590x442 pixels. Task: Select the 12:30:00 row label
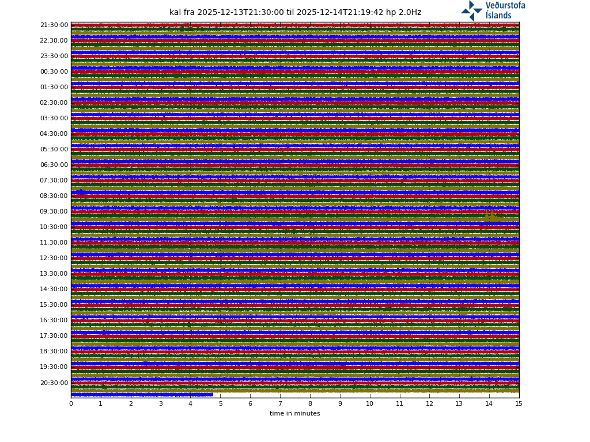pos(54,258)
